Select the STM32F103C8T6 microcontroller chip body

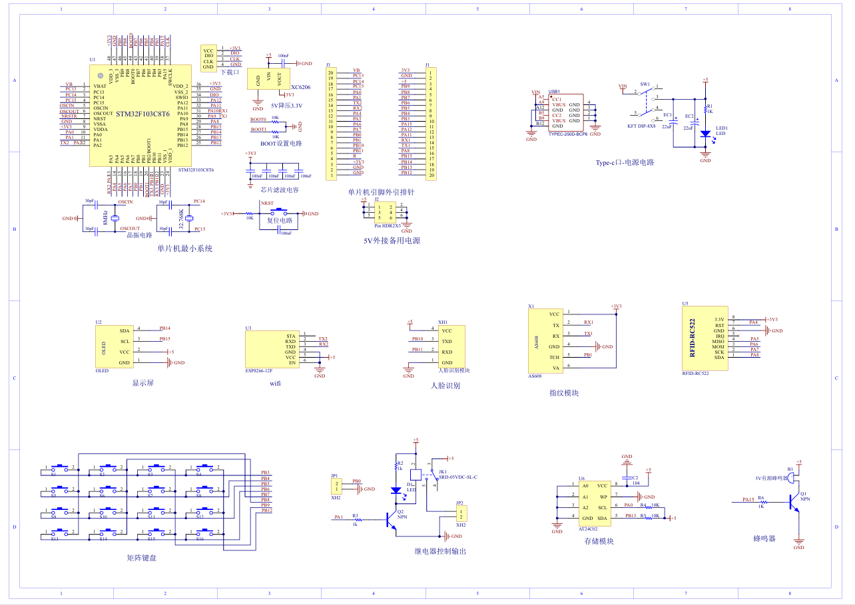click(140, 114)
